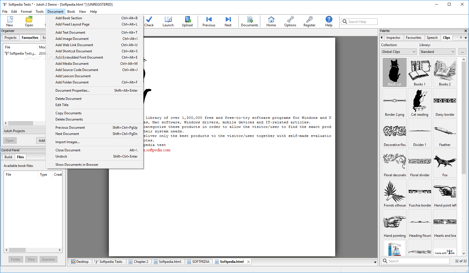Open the Format menu
This screenshot has width=469, height=273.
click(x=26, y=12)
